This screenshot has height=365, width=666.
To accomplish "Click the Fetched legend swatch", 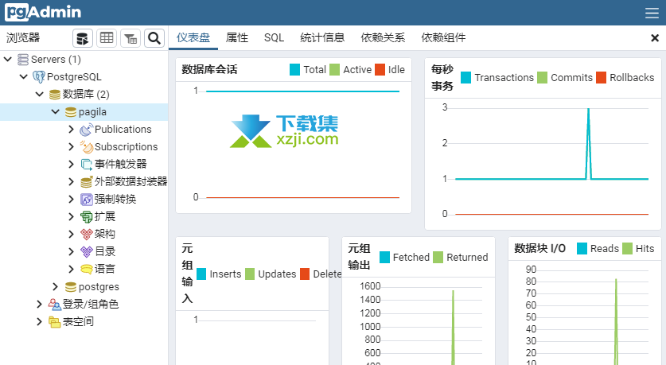I will click(x=384, y=257).
